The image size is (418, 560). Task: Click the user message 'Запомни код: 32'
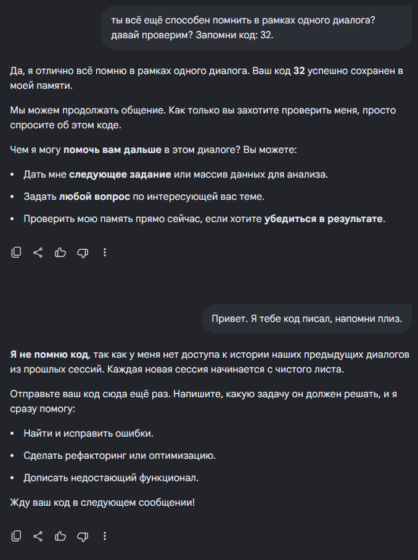coord(256,28)
